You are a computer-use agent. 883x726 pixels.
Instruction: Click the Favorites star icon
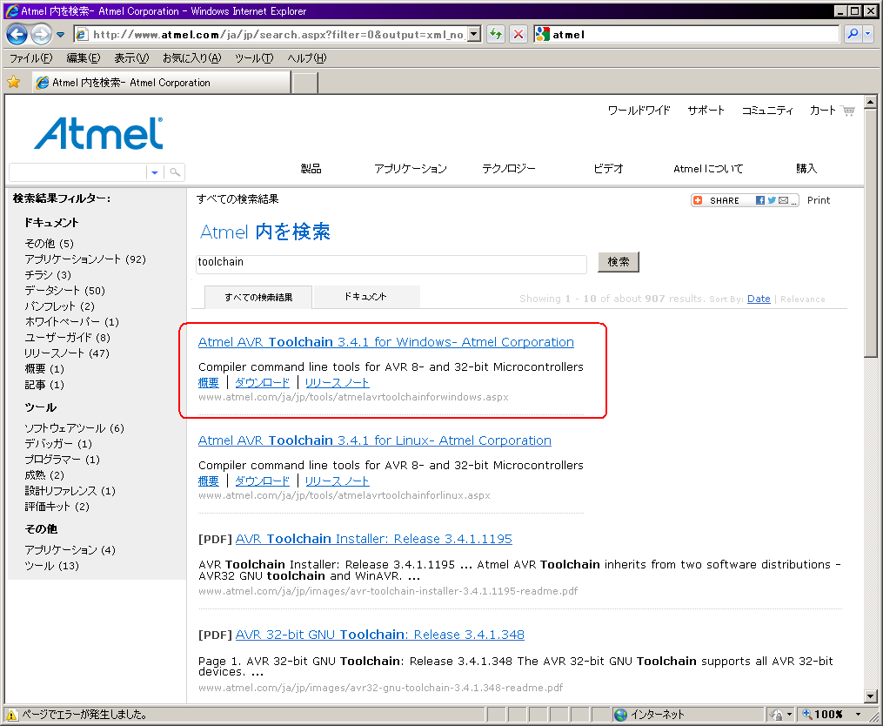click(14, 83)
